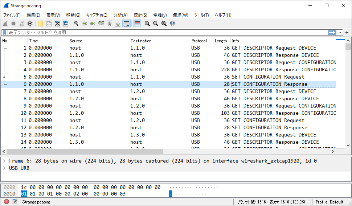Sort by the Time column header
Image resolution: width=352 pixels, height=206 pixels.
48,41
